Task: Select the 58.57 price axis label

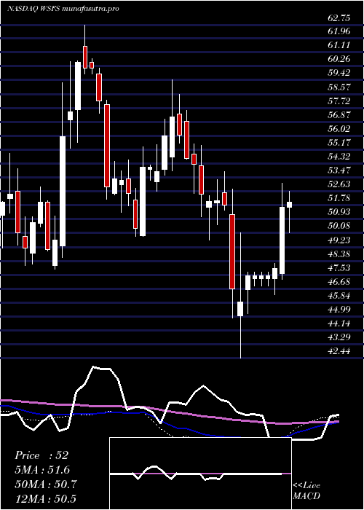Action: pos(339,87)
